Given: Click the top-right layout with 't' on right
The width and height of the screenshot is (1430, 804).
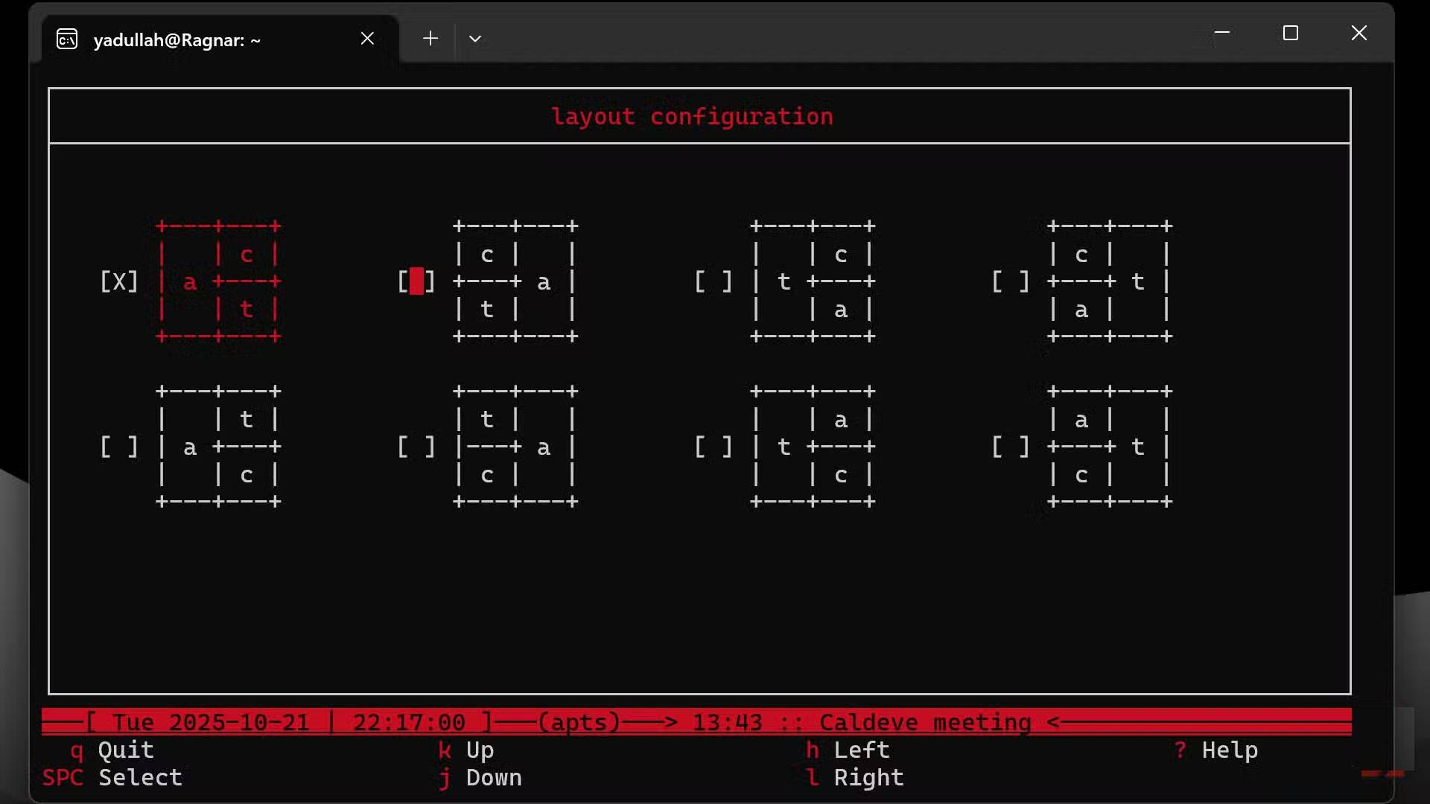Looking at the screenshot, I should coord(1110,281).
